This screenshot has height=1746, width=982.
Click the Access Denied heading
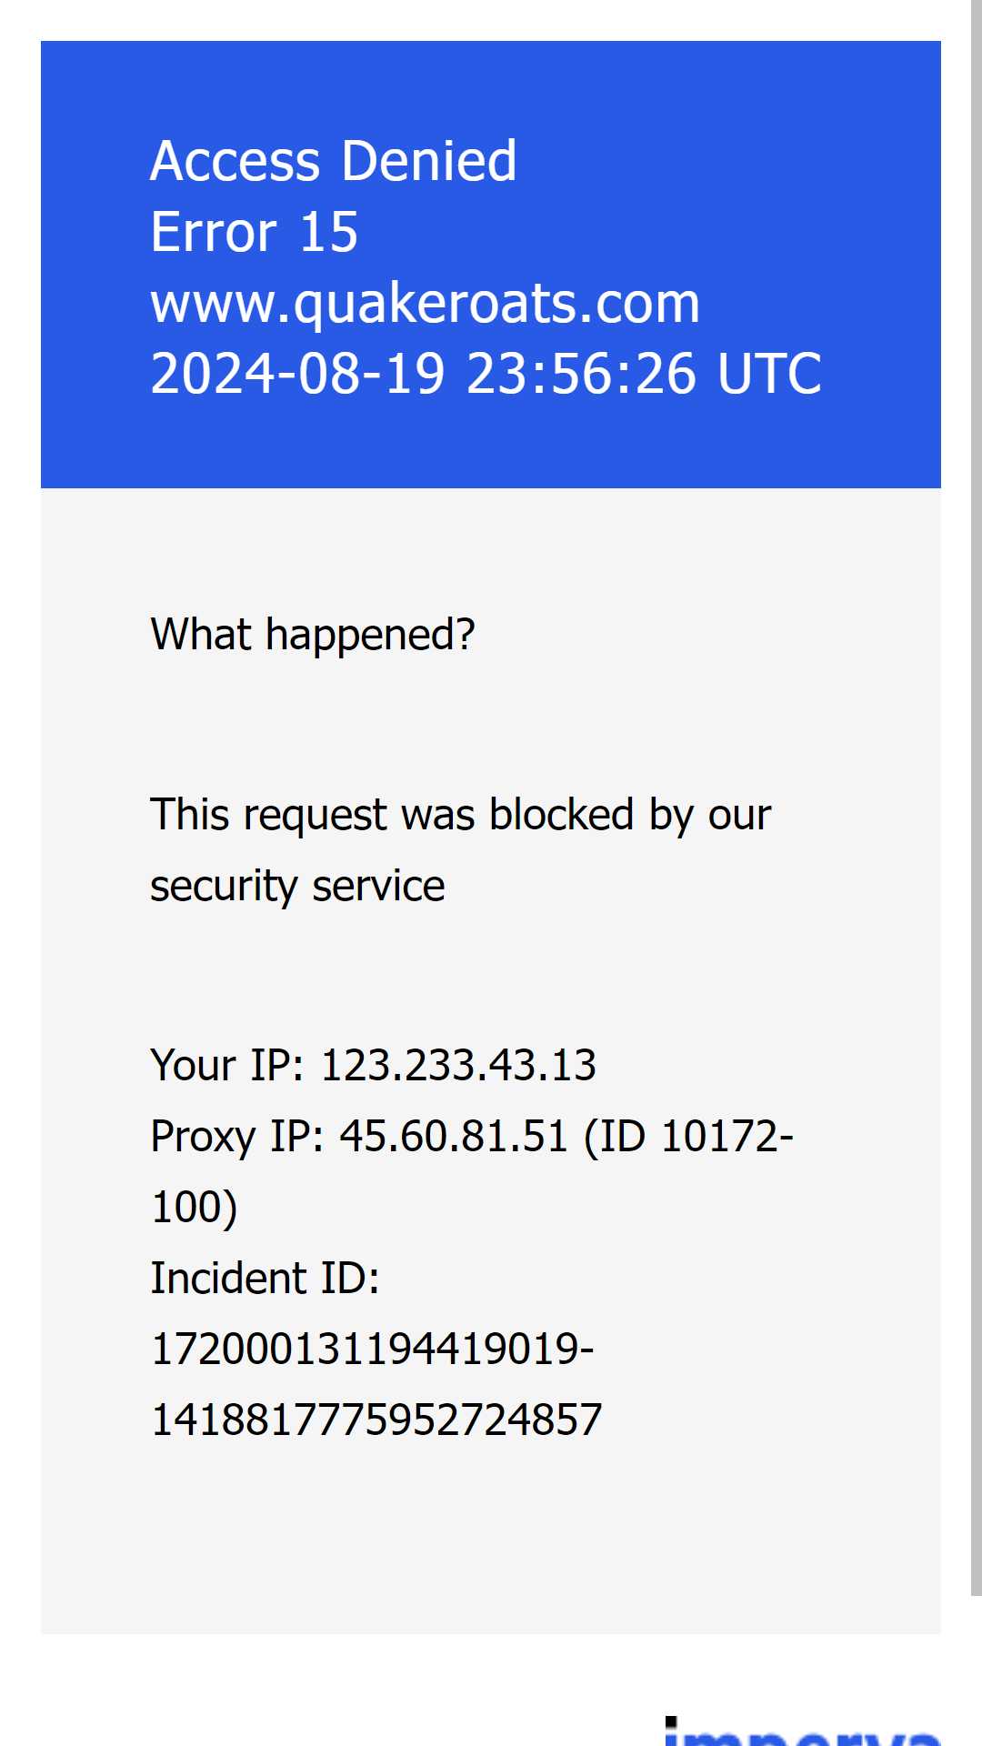point(334,161)
